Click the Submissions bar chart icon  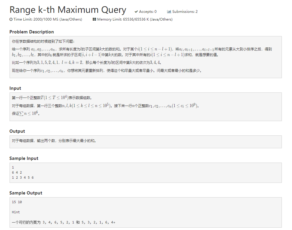pyautogui.click(x=169, y=12)
